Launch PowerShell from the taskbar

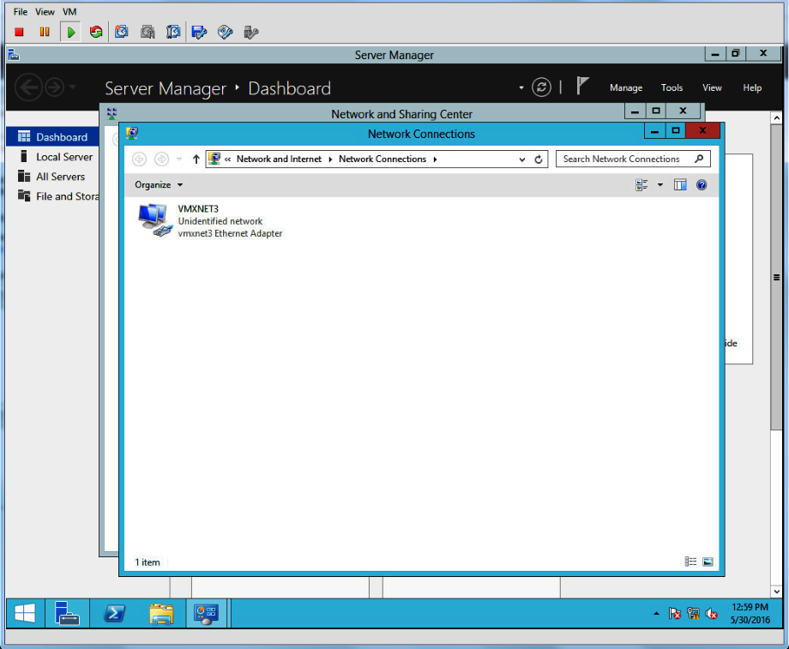tap(114, 613)
